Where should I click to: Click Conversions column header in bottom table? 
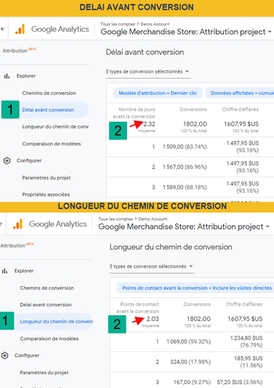(x=197, y=304)
